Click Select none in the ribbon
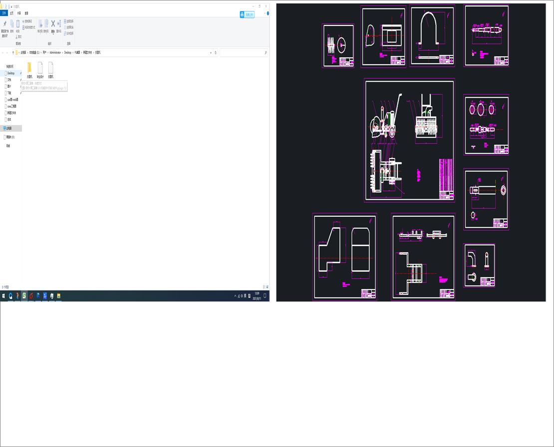Screen dimensions: 554x447 click(69, 27)
